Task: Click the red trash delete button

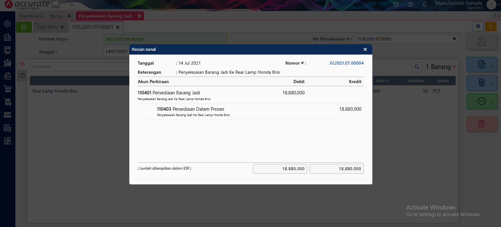Action: [482, 124]
